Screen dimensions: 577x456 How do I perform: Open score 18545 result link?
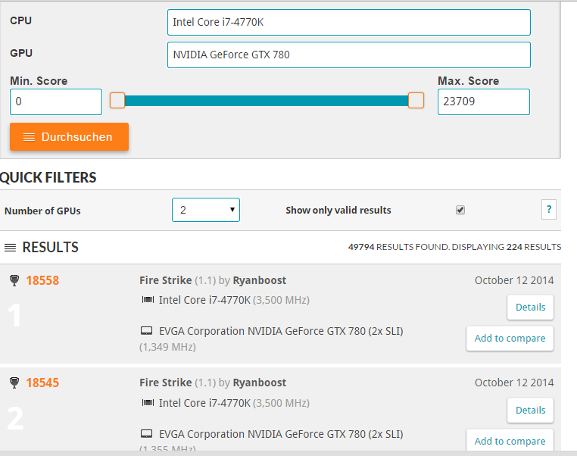(42, 383)
